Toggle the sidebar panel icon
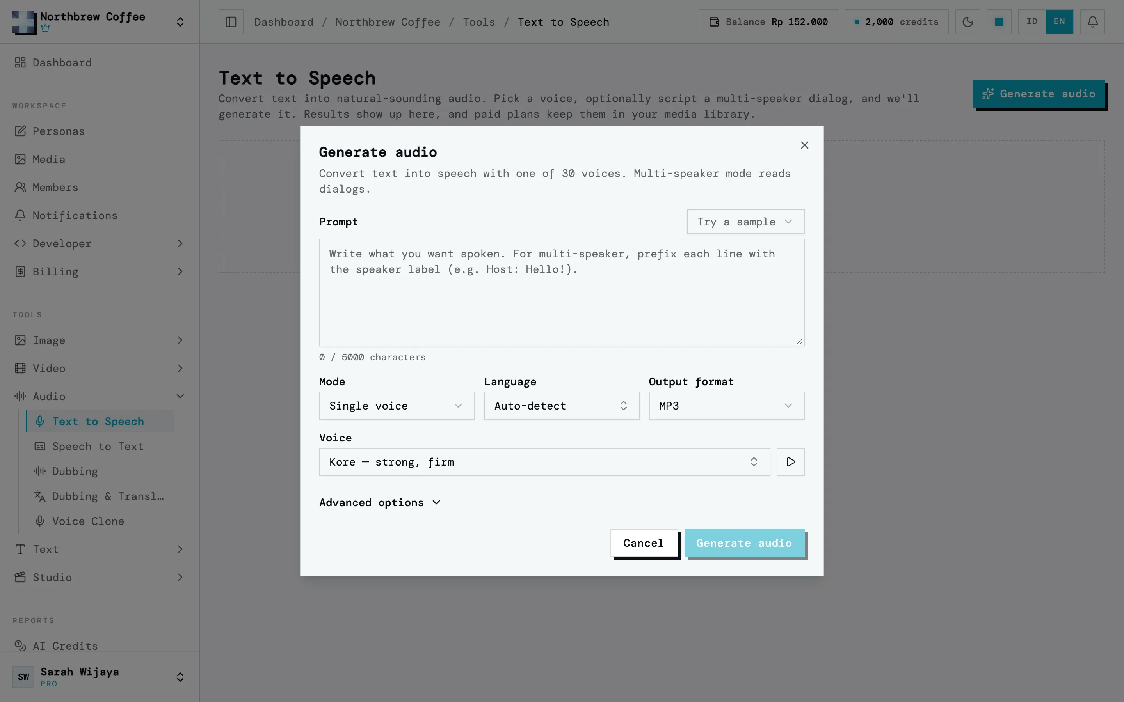Screen dimensions: 1124x702 231,22
